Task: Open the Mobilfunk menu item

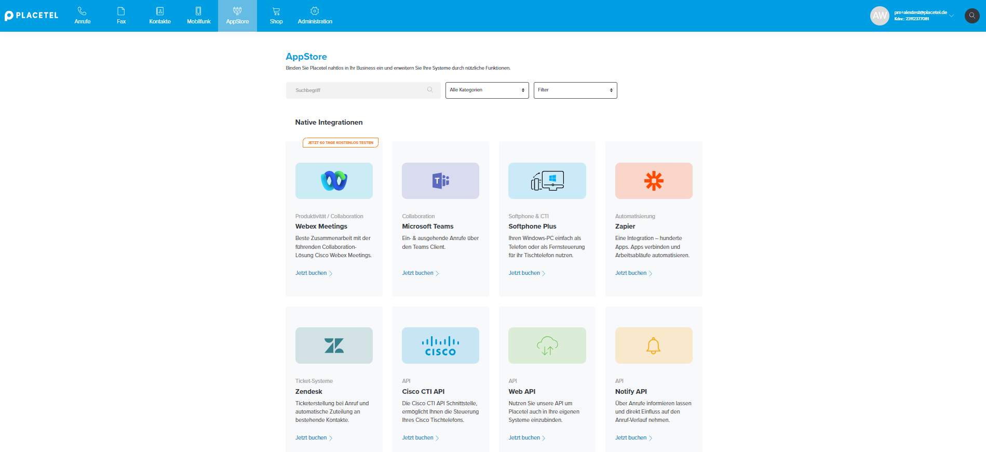Action: [x=199, y=16]
